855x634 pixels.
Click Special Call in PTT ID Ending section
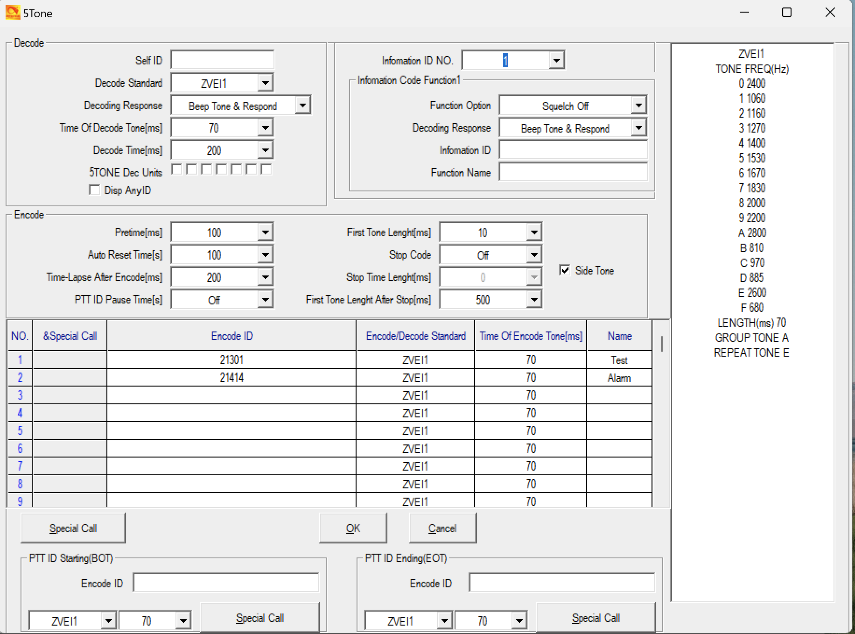tap(596, 618)
